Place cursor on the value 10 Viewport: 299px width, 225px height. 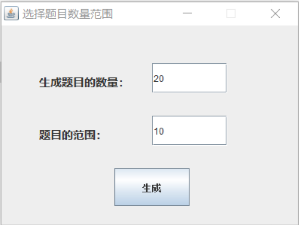159,131
